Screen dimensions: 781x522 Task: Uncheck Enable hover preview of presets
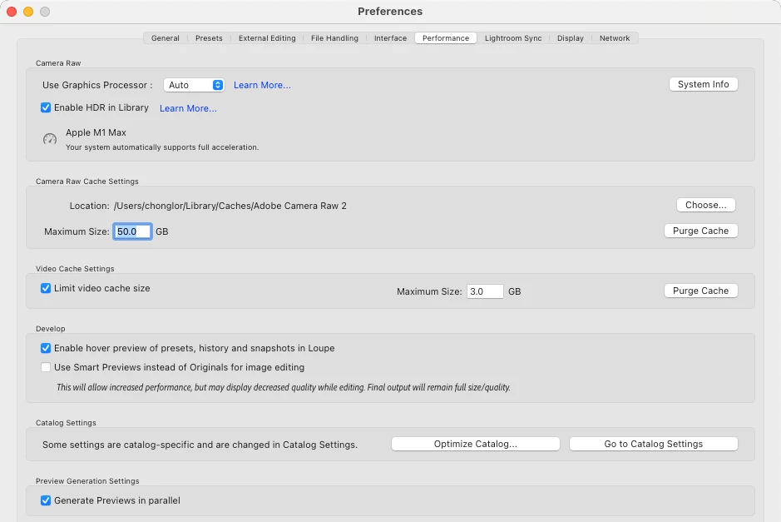[x=45, y=348]
